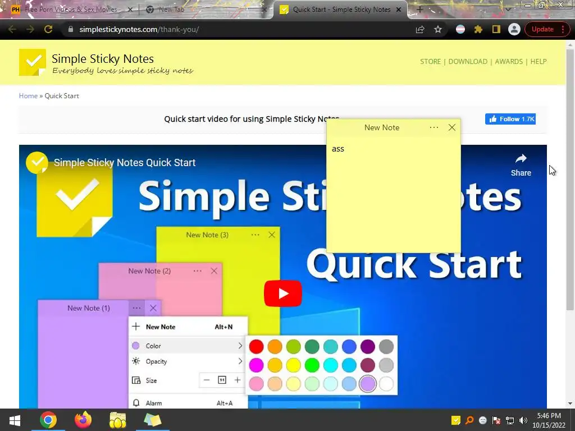This screenshot has width=575, height=431.
Task: Click the browser forward arrow
Action: tap(30, 29)
